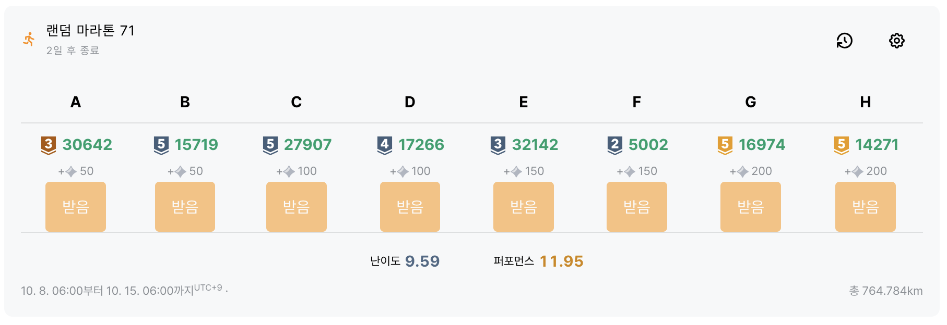This screenshot has height=325, width=947.
Task: Open problem 30642 link
Action: 87,144
